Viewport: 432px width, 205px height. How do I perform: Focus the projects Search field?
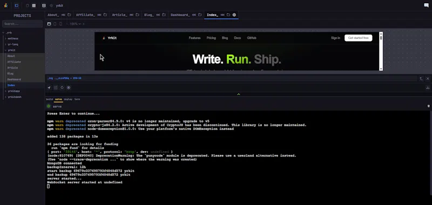pyautogui.click(x=22, y=24)
